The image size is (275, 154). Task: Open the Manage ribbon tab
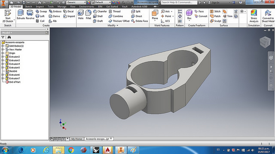62,6
